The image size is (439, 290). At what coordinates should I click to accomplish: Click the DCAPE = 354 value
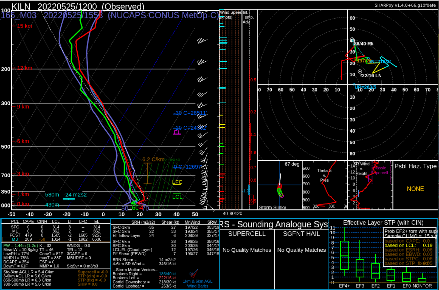16,262
